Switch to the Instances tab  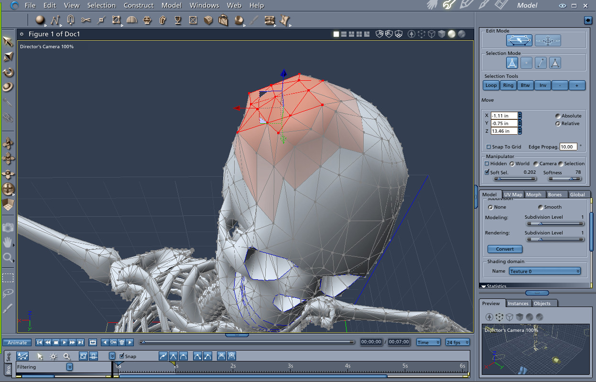[518, 303]
